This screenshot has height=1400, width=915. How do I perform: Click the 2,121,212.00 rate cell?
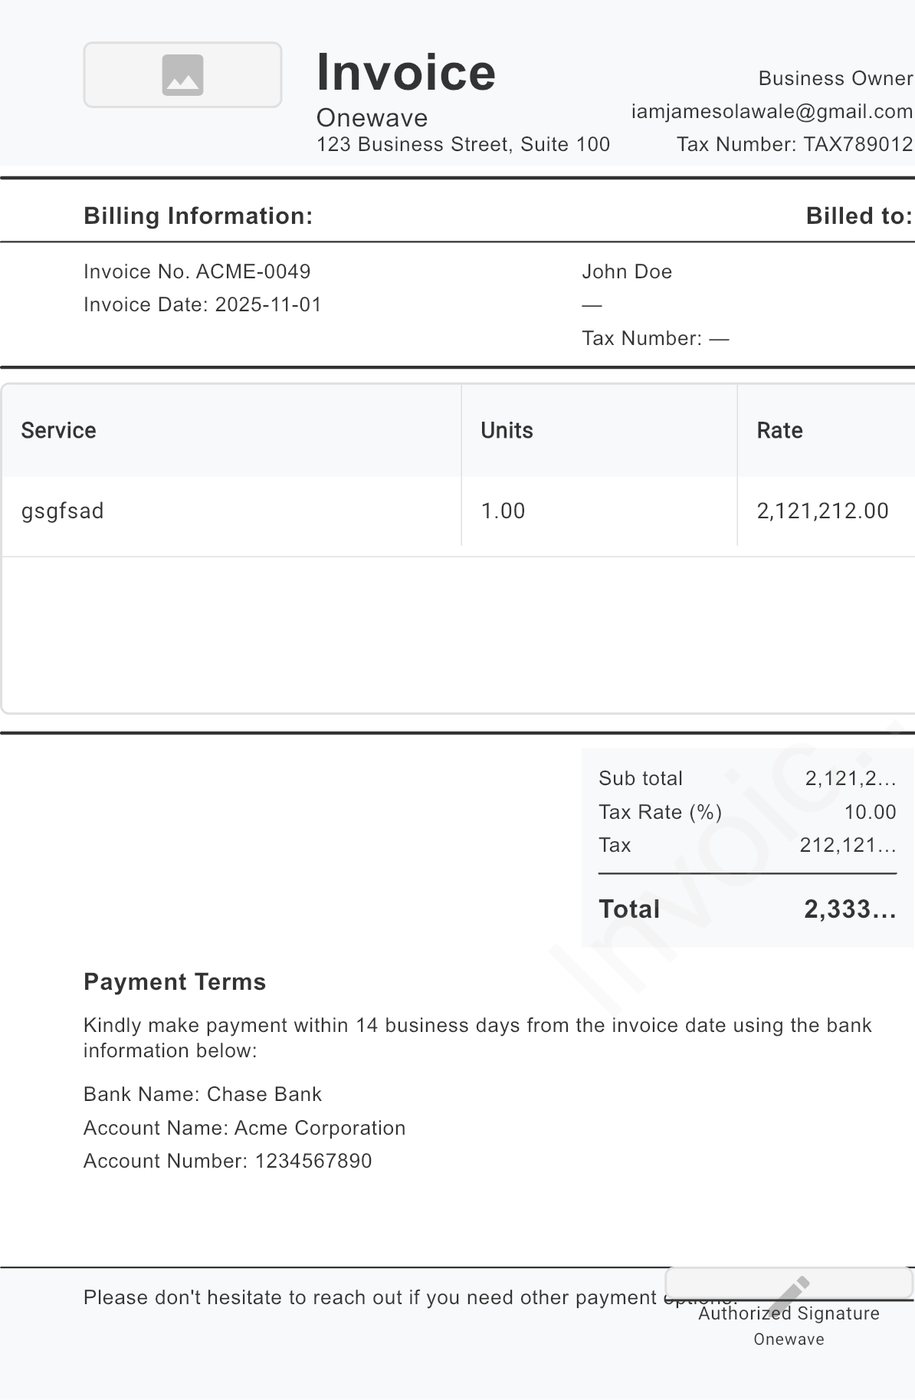tap(822, 511)
